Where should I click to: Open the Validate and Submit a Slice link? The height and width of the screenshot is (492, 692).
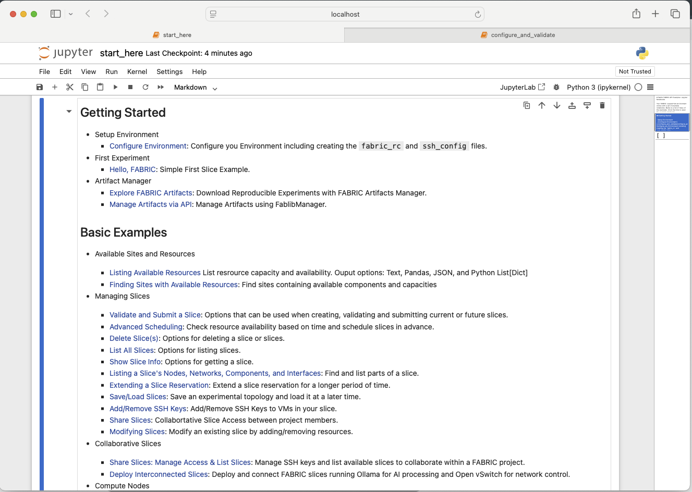(155, 315)
